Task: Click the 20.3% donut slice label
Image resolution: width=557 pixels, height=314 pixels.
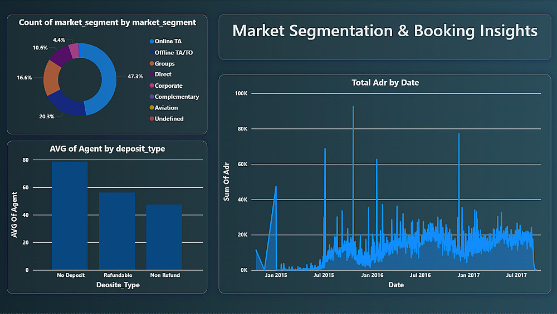Action: pos(47,117)
